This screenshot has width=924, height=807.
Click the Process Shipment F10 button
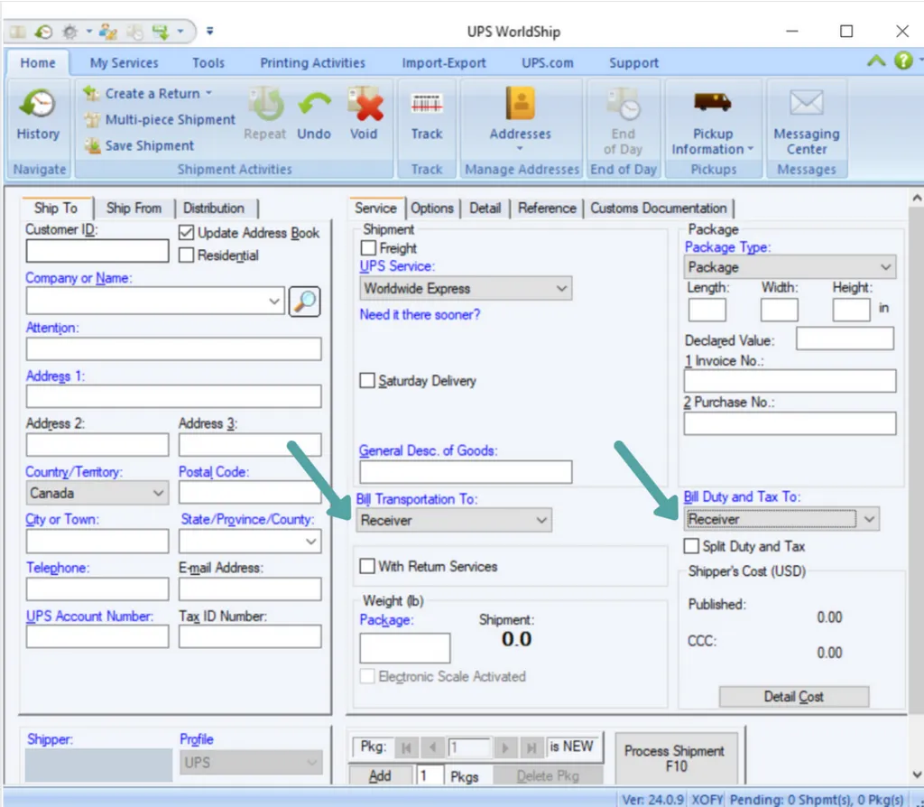point(675,756)
